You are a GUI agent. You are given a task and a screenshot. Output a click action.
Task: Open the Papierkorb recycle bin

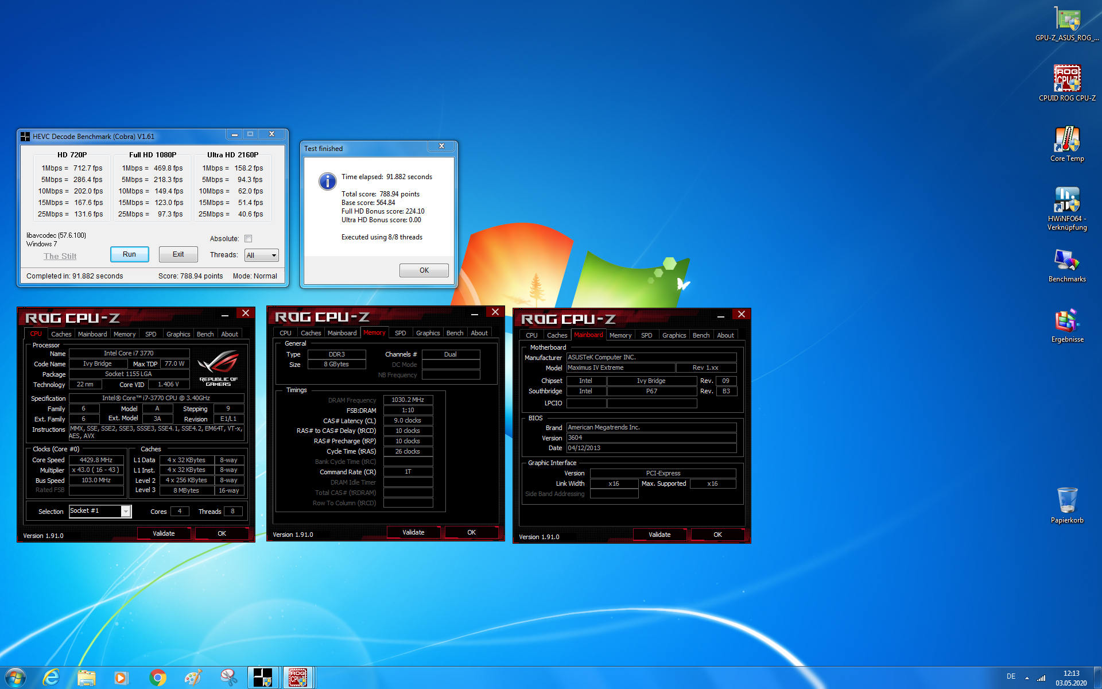1067,505
